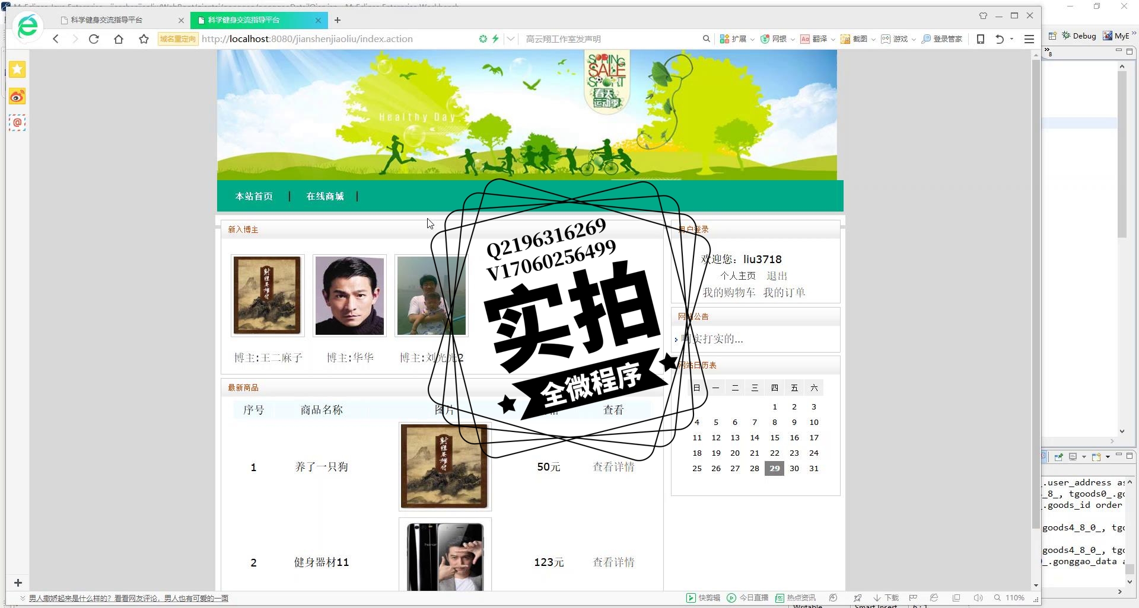Click the 退出 logout link
Image resolution: width=1139 pixels, height=608 pixels.
pos(777,276)
